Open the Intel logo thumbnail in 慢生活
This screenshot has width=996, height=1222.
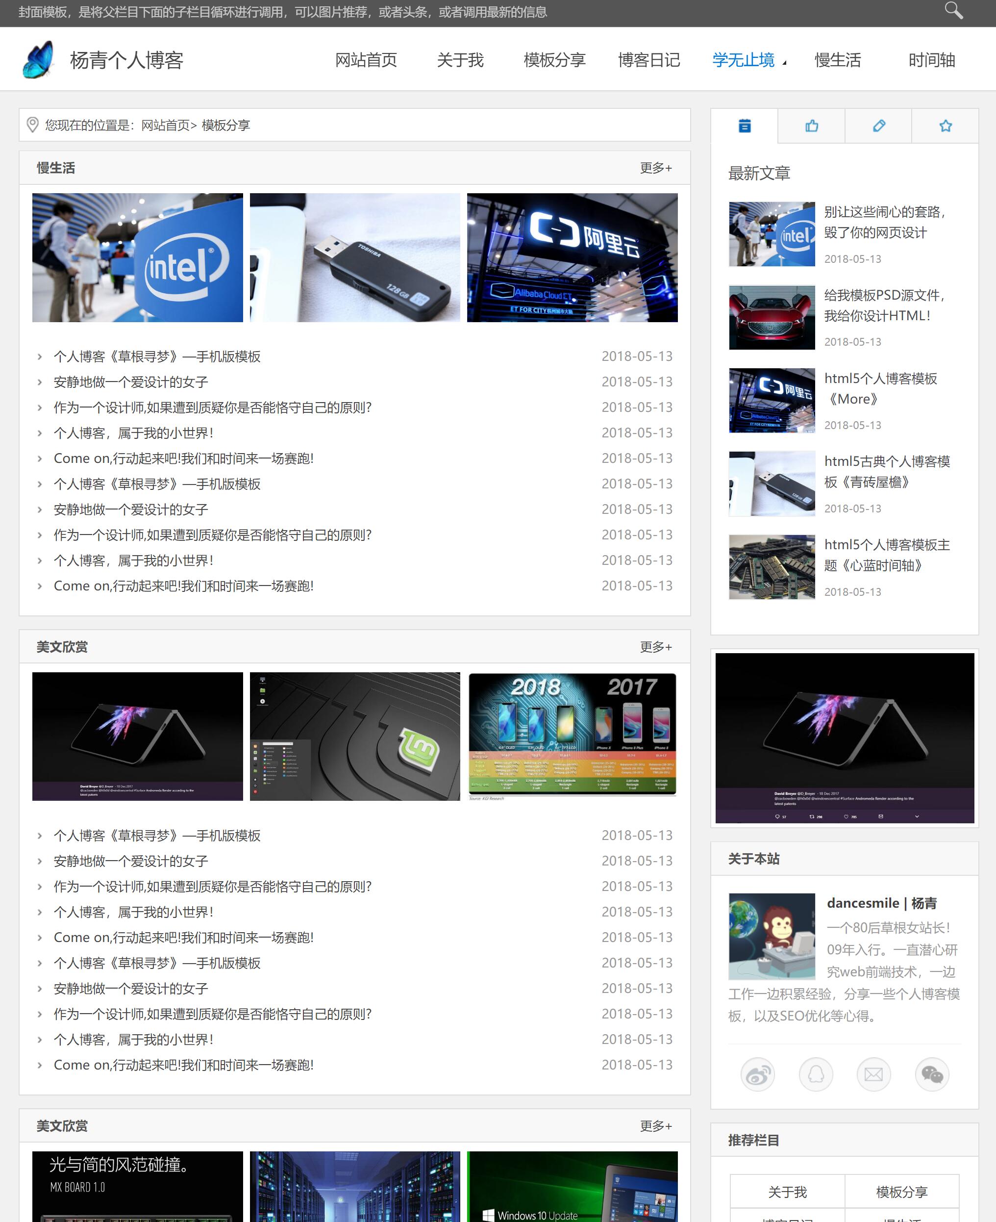coord(137,257)
